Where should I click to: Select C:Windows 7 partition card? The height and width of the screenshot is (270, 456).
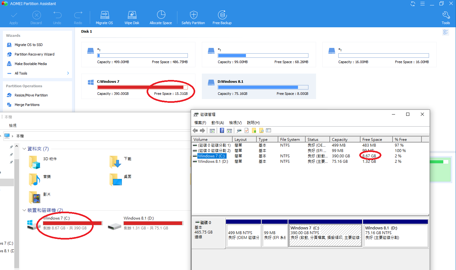[138, 86]
